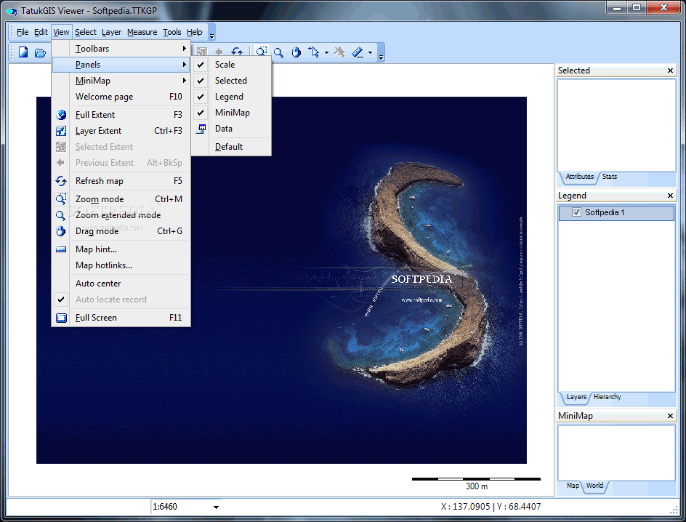
Task: Switch to the Attributes tab
Action: click(579, 177)
